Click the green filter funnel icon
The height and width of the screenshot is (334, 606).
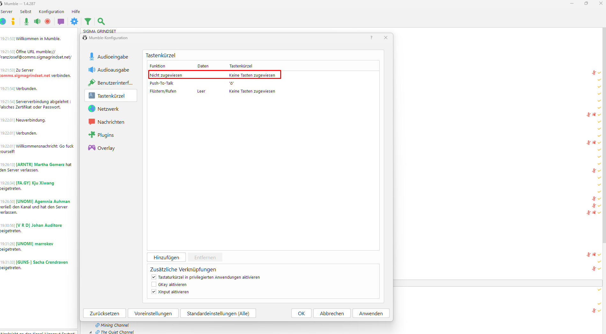[88, 21]
